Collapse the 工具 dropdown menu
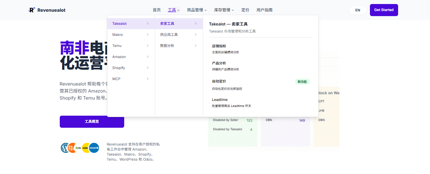The height and width of the screenshot is (174, 430). 174,10
